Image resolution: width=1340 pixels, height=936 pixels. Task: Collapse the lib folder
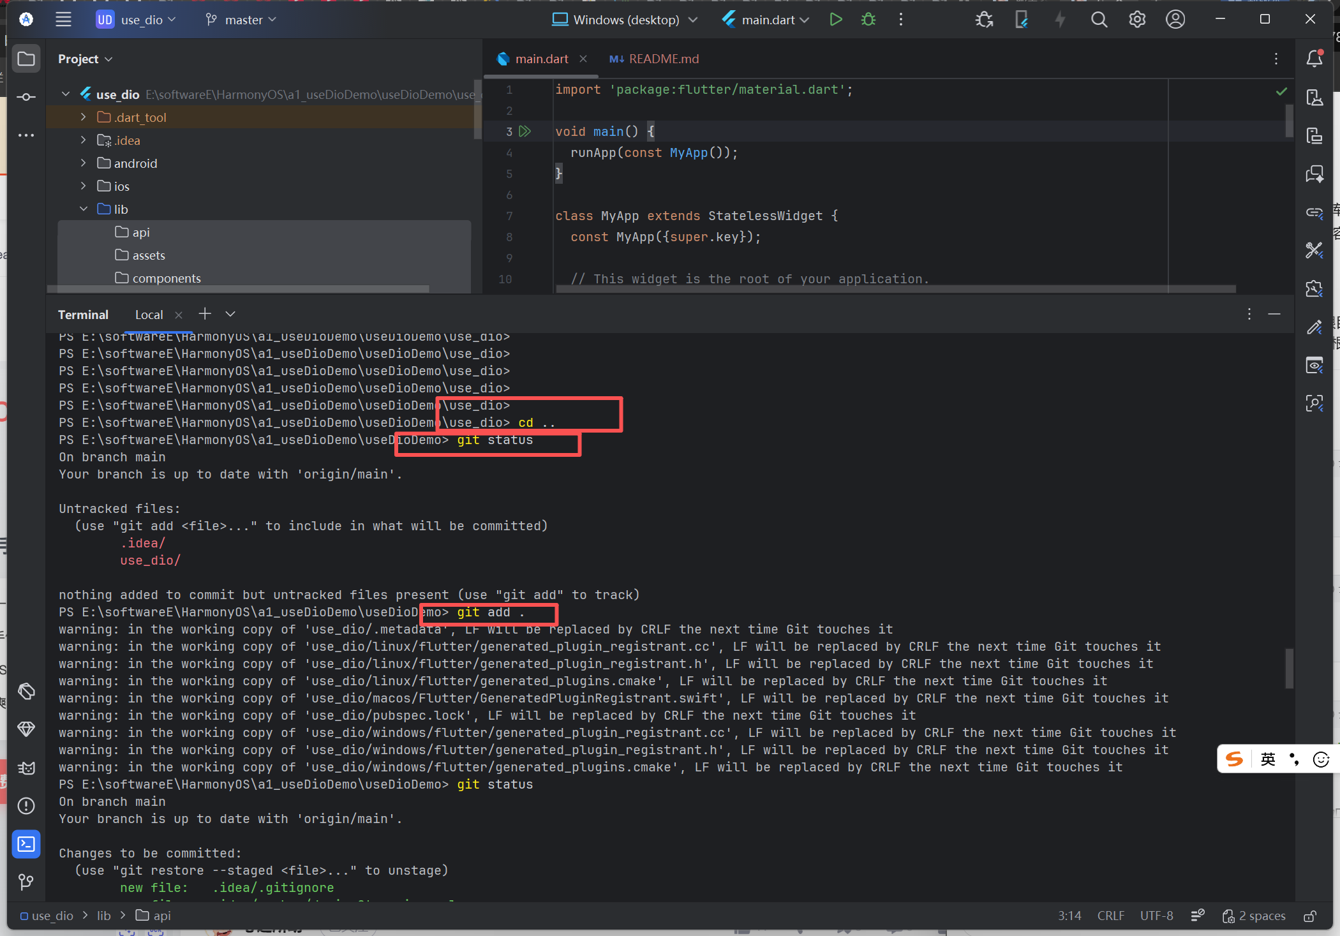click(84, 209)
